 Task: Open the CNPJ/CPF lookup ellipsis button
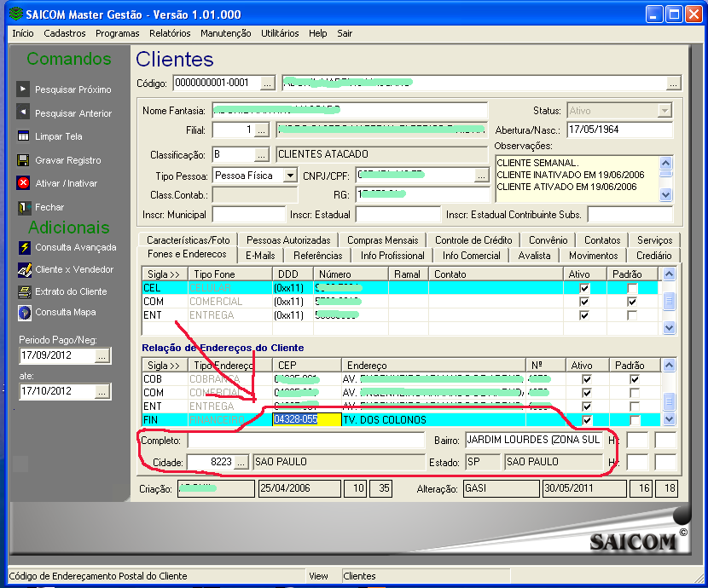pos(482,176)
